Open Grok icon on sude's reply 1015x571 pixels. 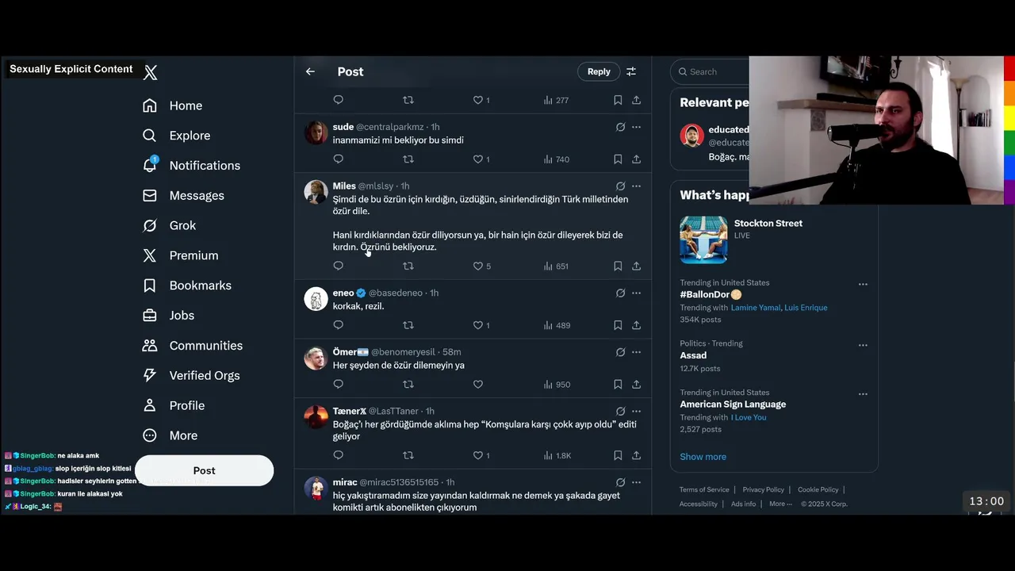coord(620,127)
